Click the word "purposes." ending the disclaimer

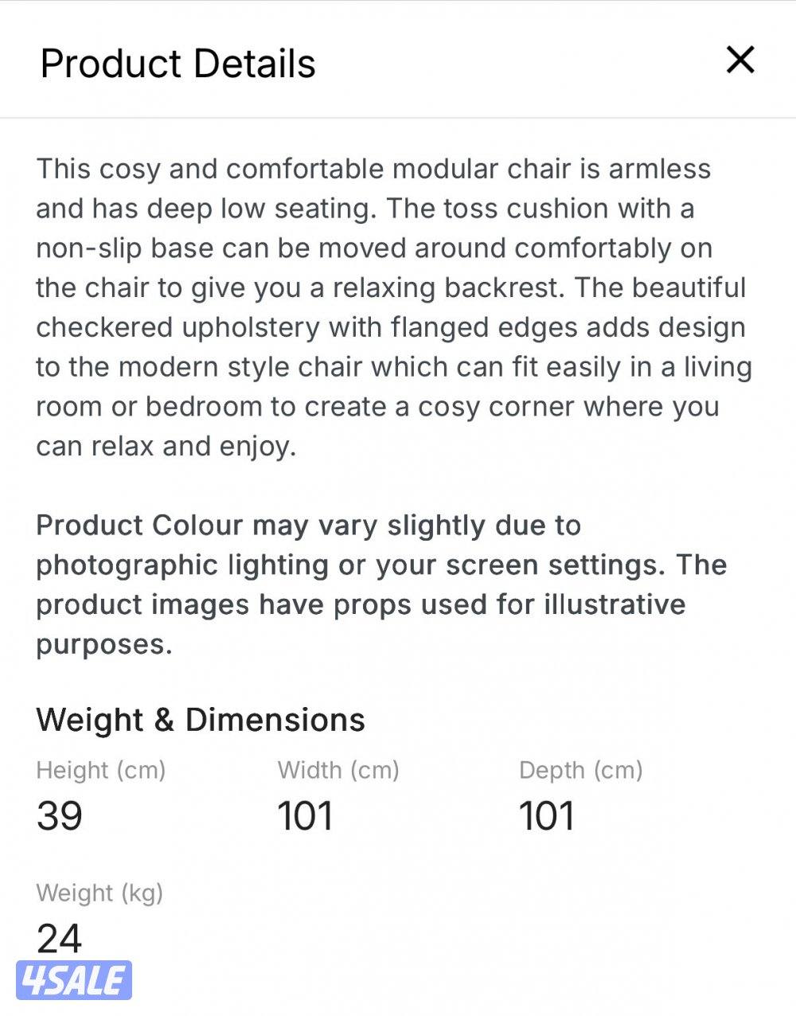[104, 644]
